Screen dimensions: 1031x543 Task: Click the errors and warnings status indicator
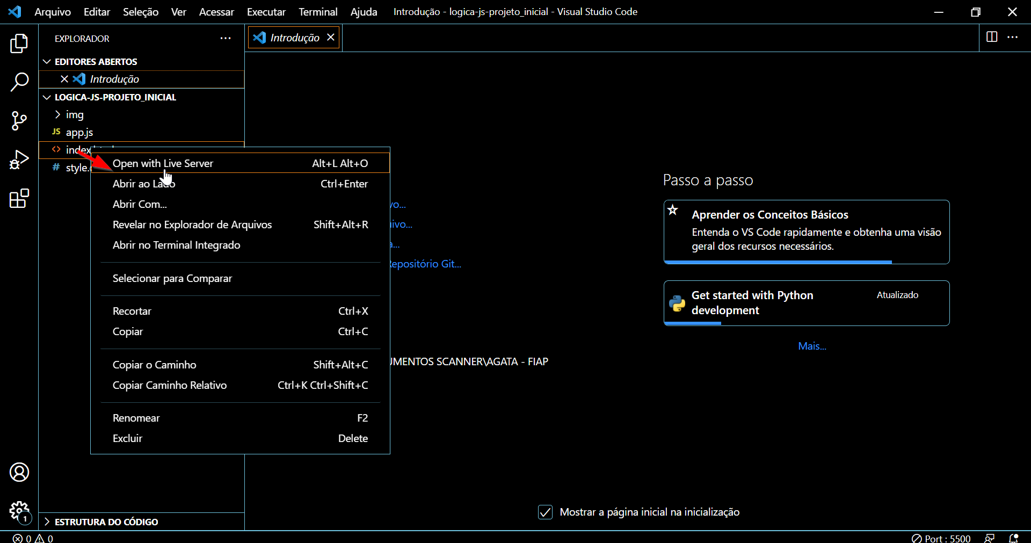(x=33, y=538)
